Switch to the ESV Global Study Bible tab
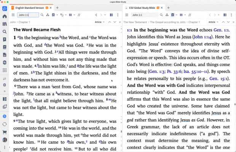The height and width of the screenshot is (152, 236). click(x=142, y=8)
